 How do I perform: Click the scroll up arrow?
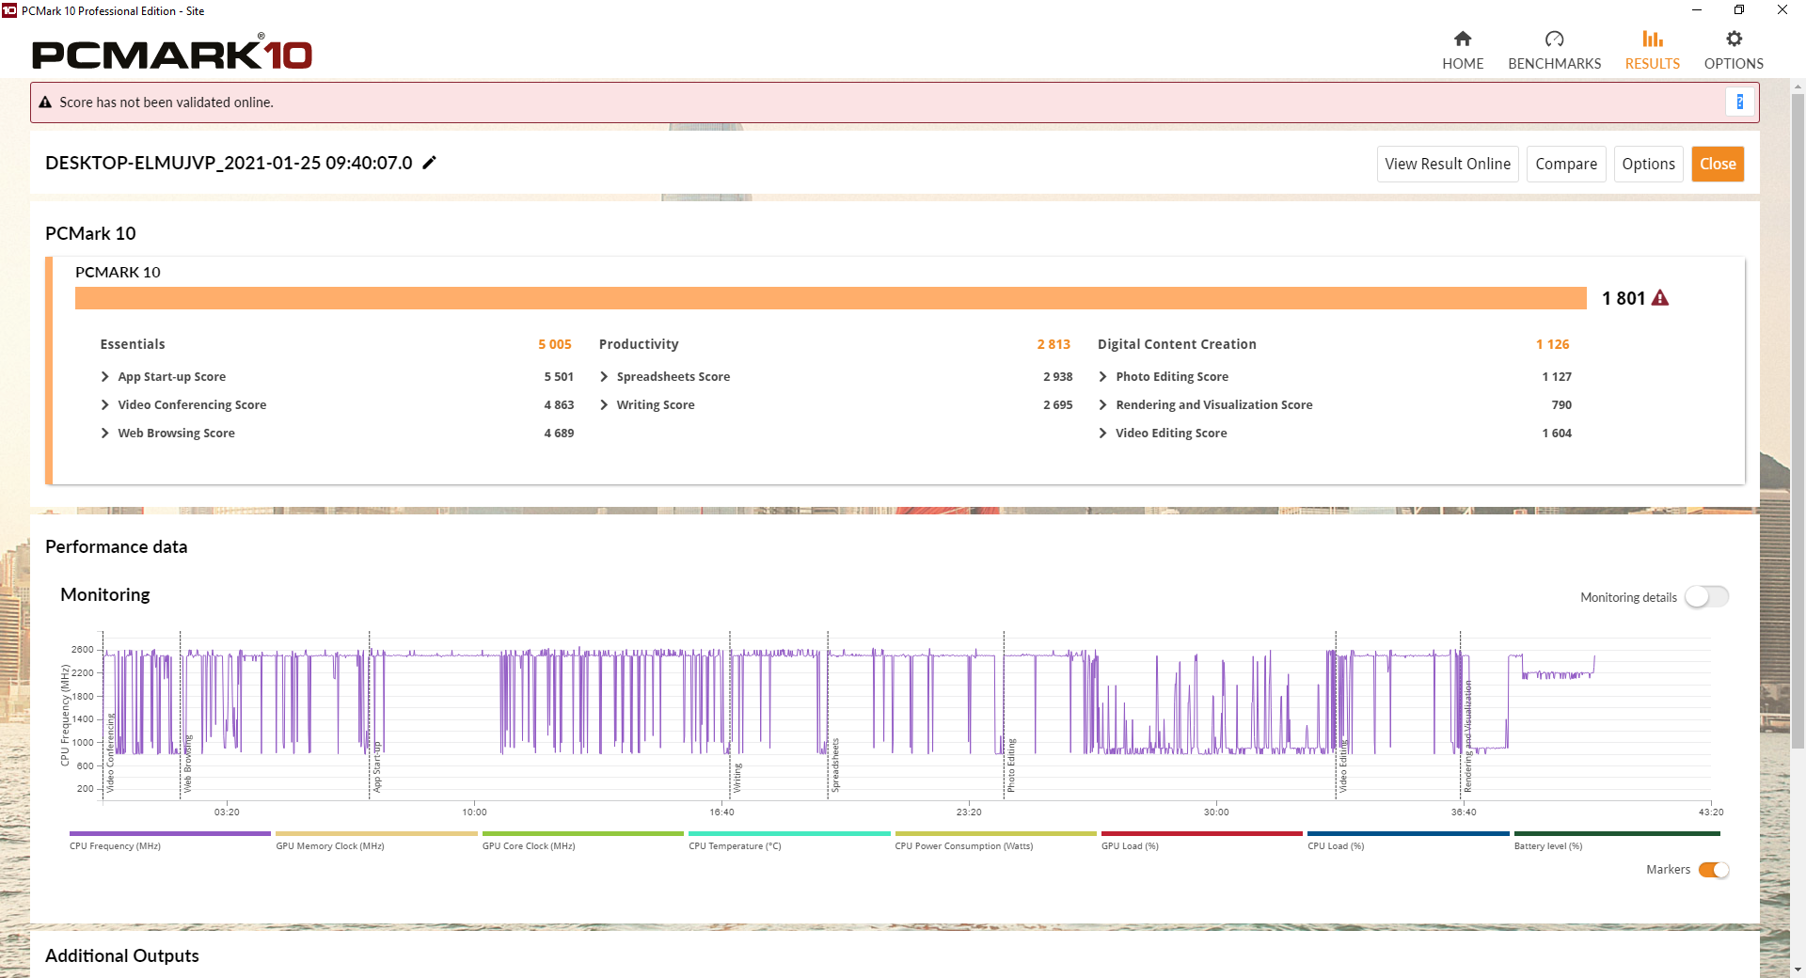pos(1798,87)
